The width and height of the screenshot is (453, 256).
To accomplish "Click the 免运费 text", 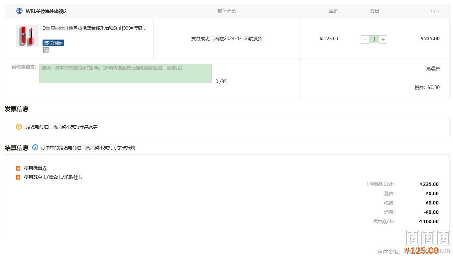I will (x=433, y=68).
